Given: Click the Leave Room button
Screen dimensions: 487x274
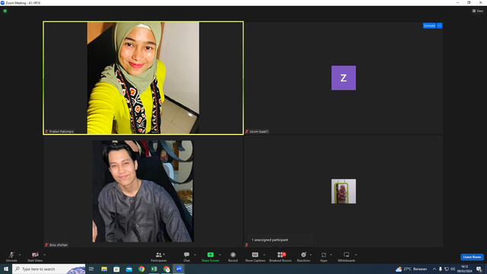Looking at the screenshot, I should [x=472, y=257].
